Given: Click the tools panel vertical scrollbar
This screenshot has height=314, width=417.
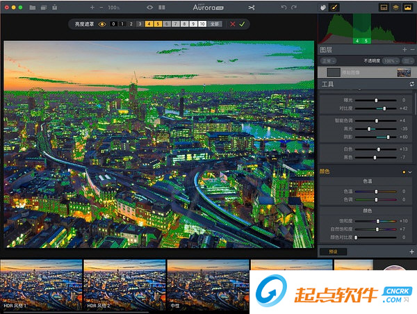Looking at the screenshot, I should coord(415,103).
